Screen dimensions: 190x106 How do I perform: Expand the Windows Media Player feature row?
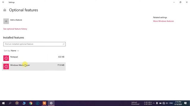(34, 67)
